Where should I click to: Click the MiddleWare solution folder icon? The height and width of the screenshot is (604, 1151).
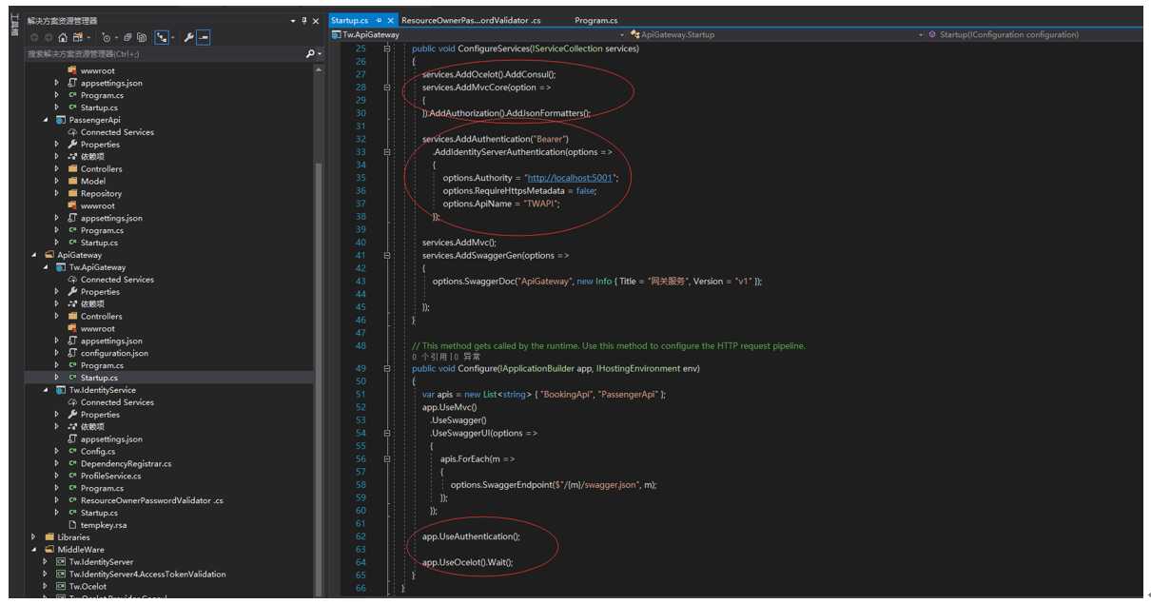click(49, 550)
